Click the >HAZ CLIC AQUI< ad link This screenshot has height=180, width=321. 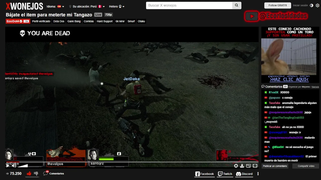(289, 79)
